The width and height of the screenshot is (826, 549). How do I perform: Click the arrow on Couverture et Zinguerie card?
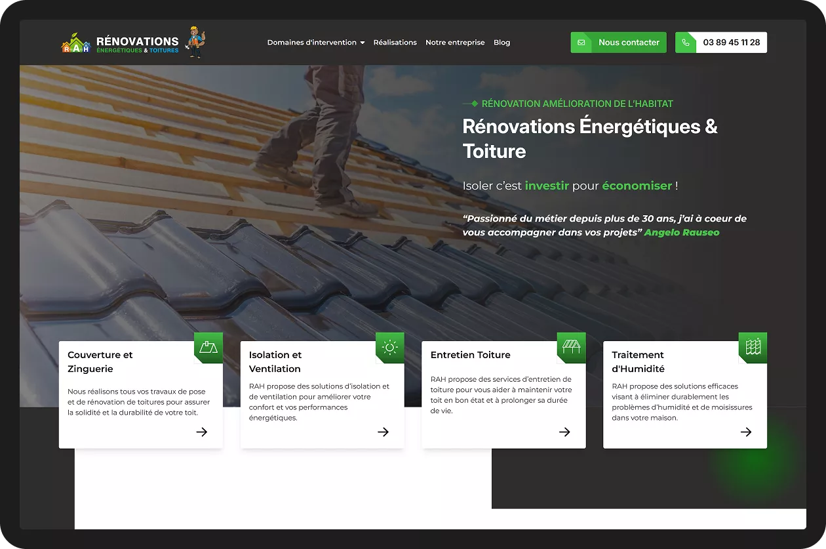tap(202, 432)
